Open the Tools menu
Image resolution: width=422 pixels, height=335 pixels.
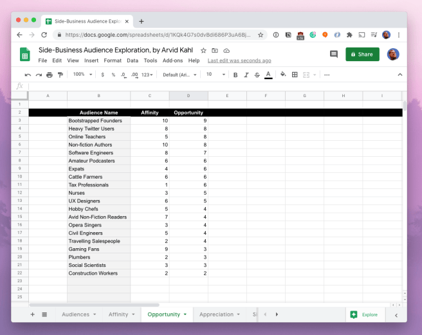pos(150,60)
